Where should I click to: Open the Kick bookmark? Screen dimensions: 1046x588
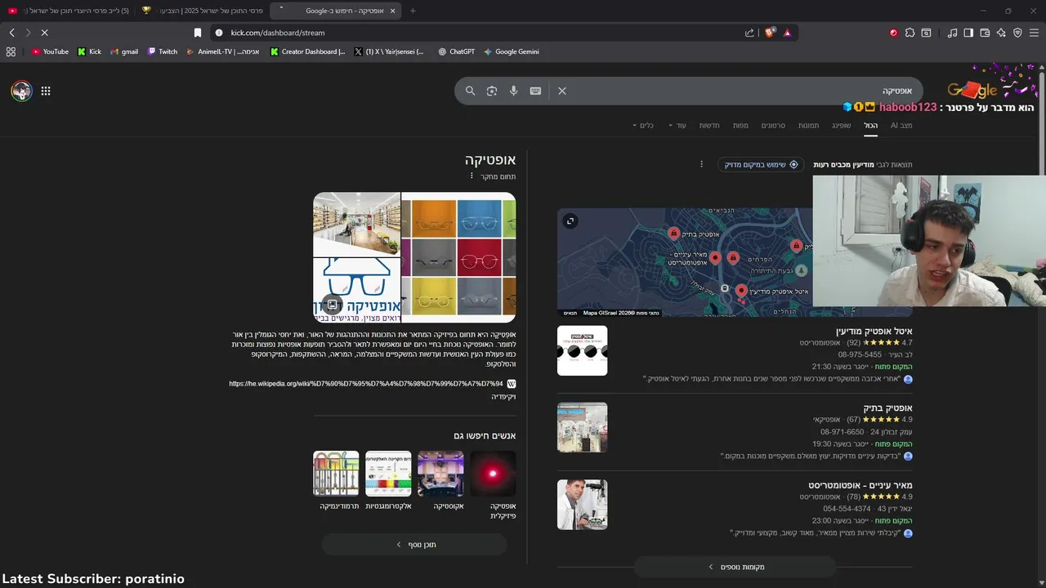click(x=90, y=51)
